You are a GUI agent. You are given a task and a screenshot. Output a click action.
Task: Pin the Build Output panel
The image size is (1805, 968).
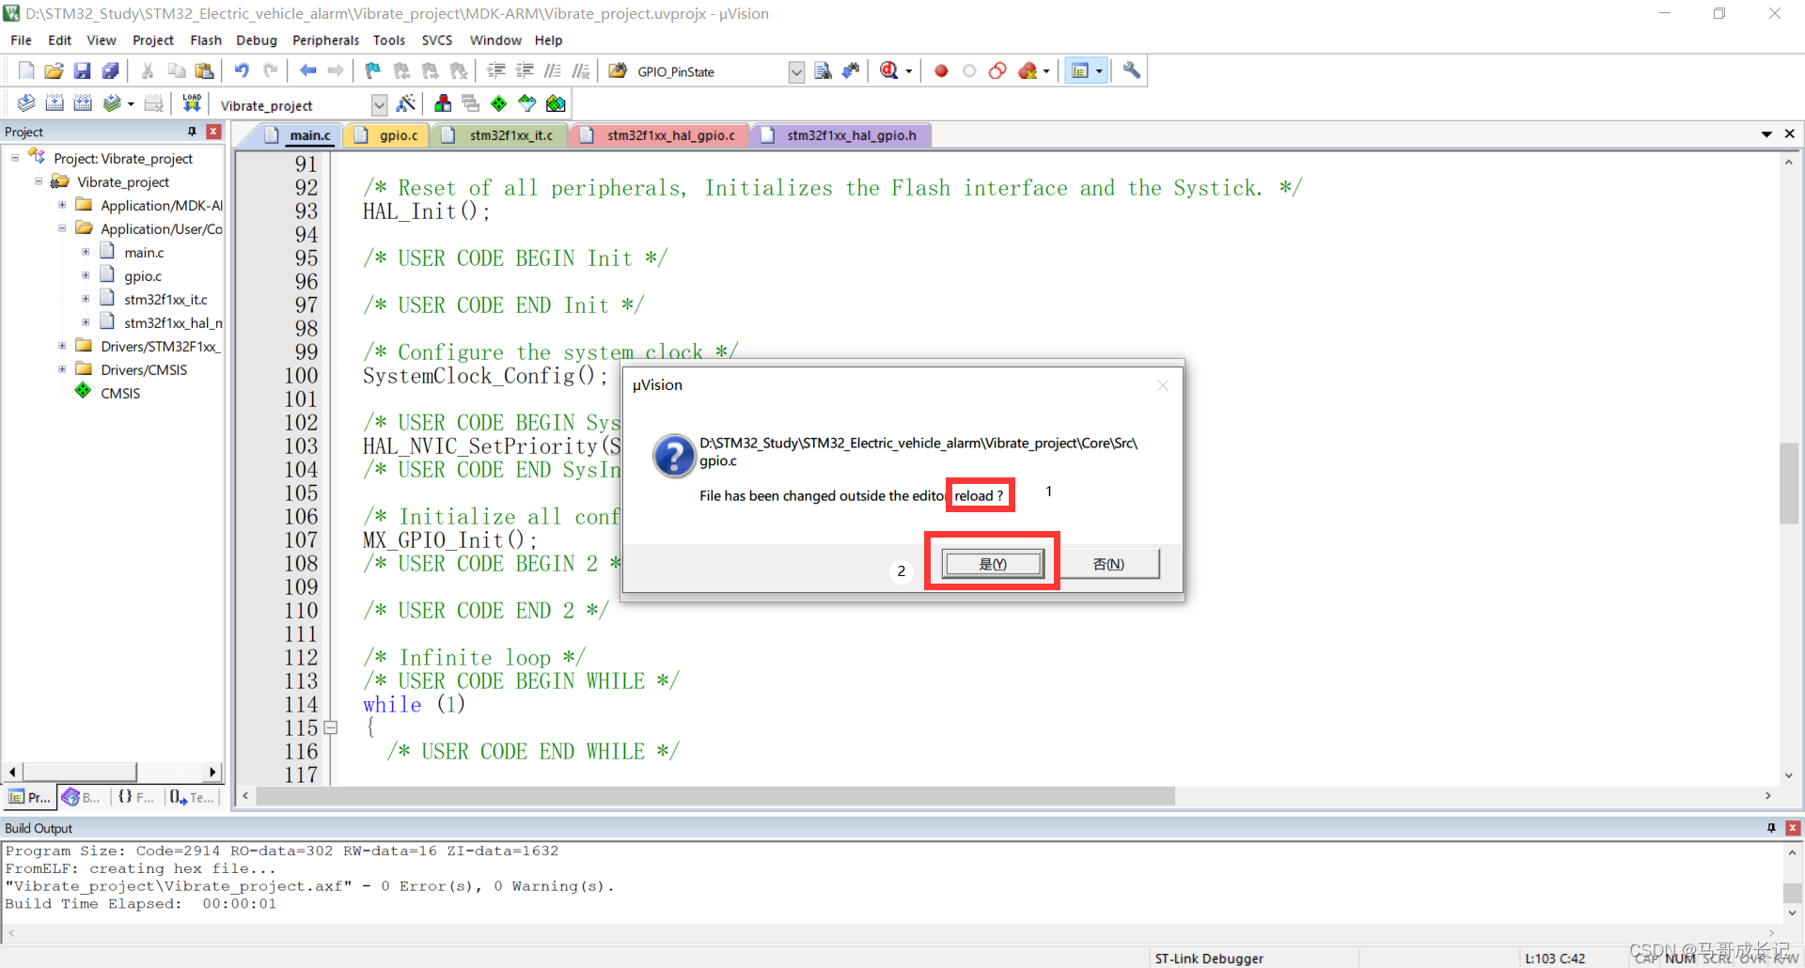(x=1771, y=828)
